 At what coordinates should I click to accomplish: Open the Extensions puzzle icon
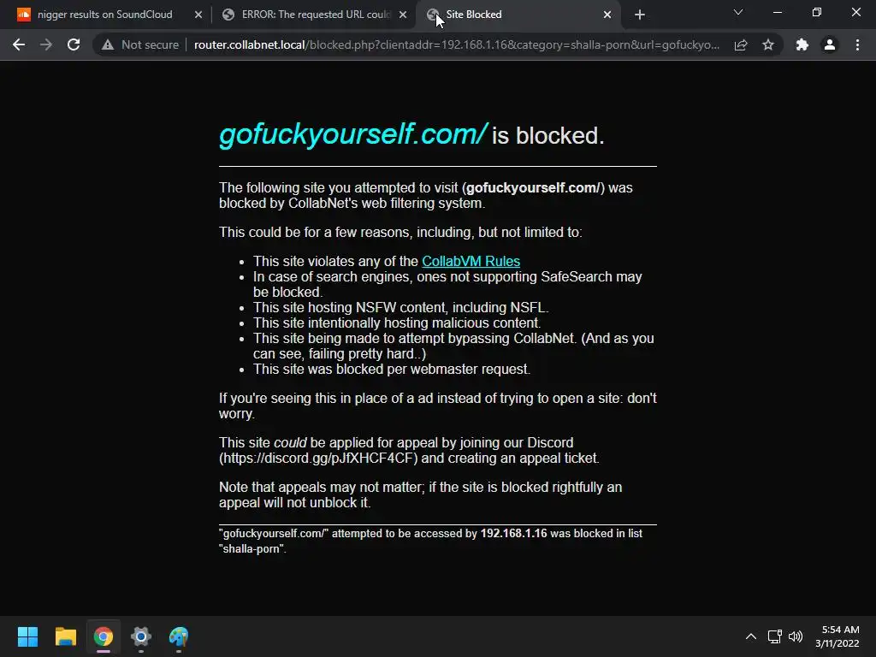tap(802, 44)
